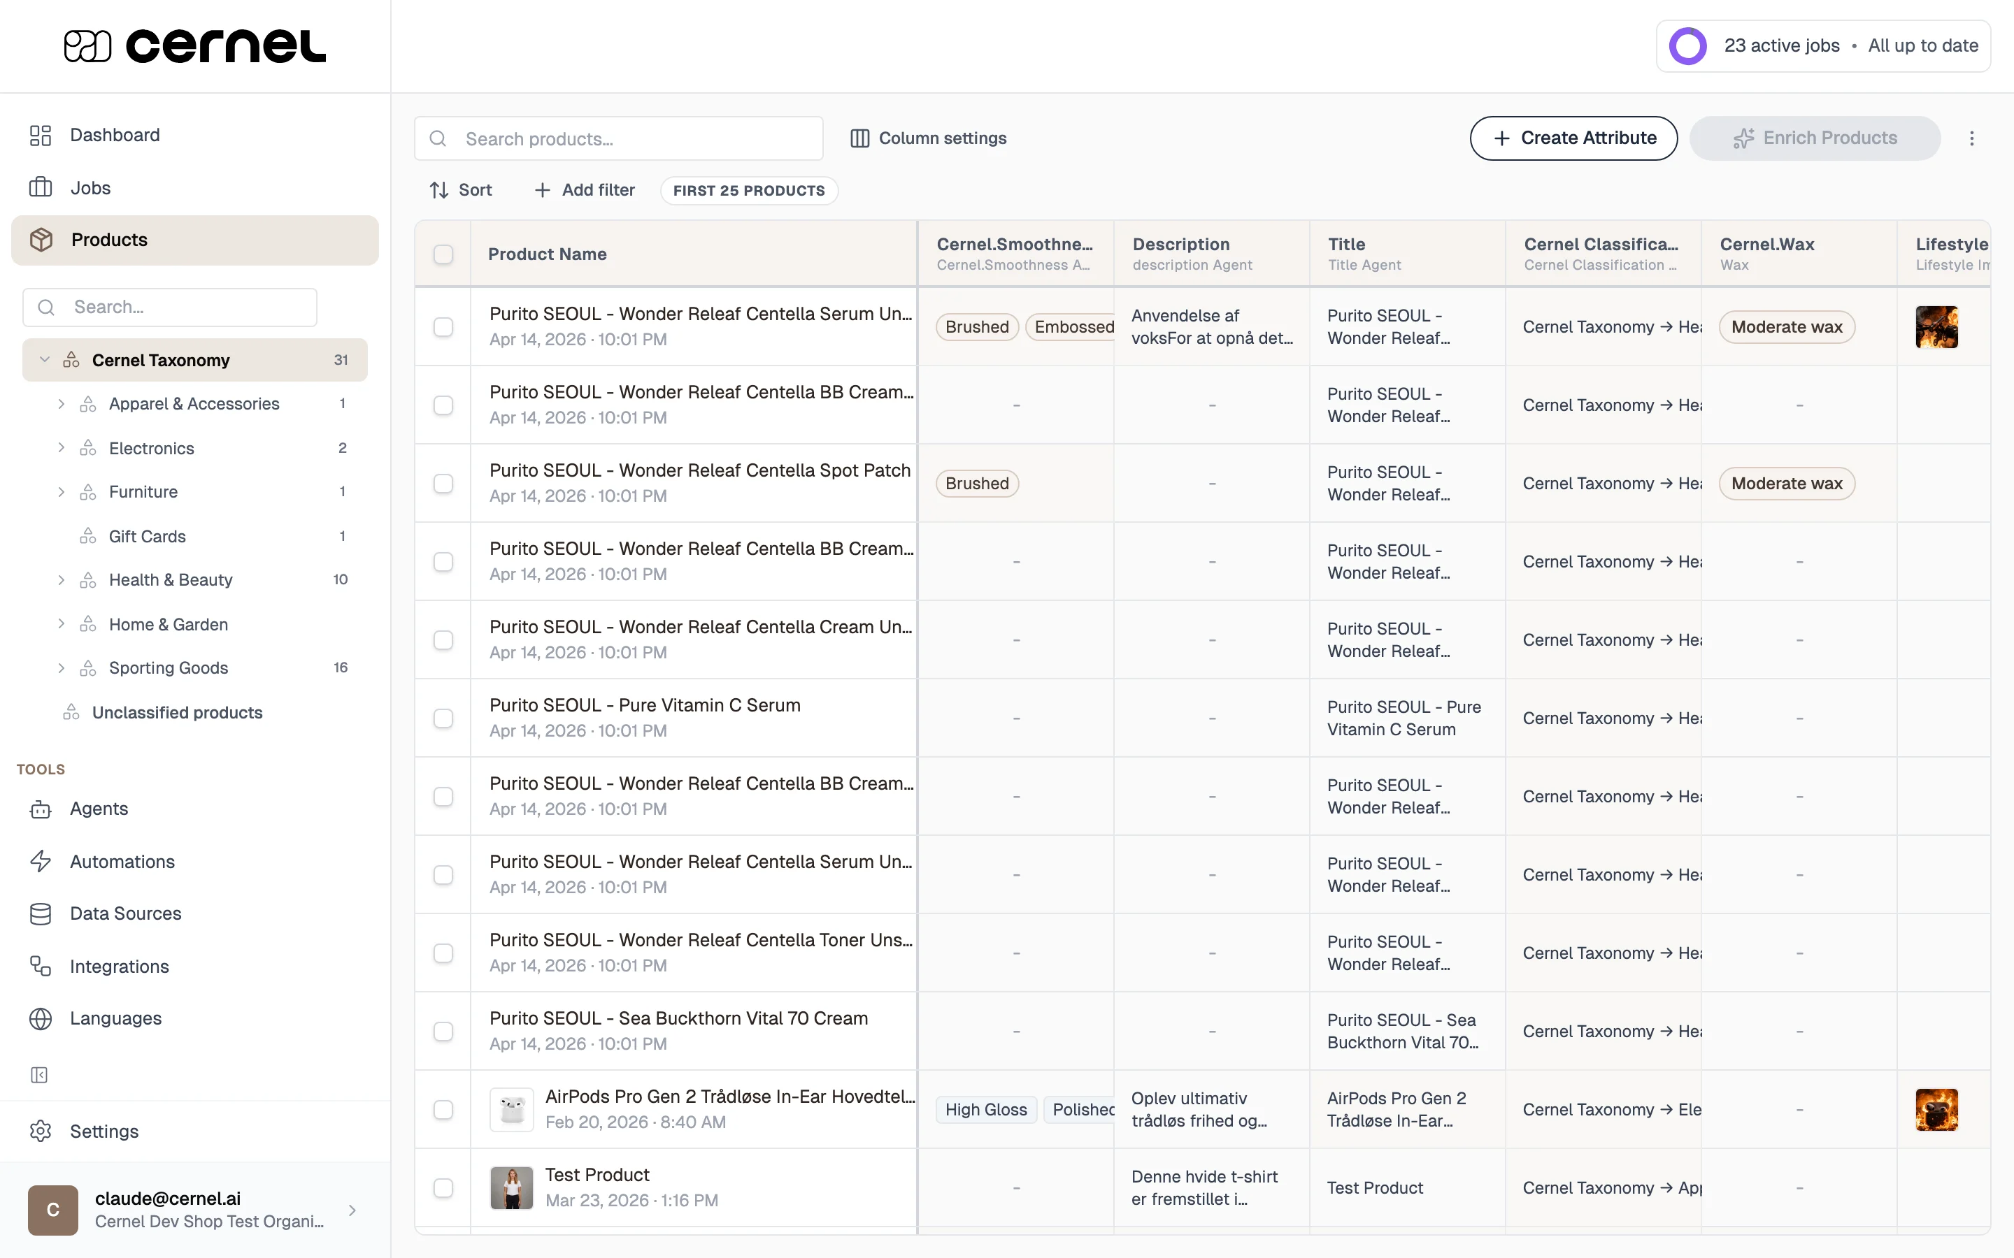This screenshot has width=2014, height=1258.
Task: Check the Wonder Releaf Centella Spot Patch row
Action: point(443,484)
